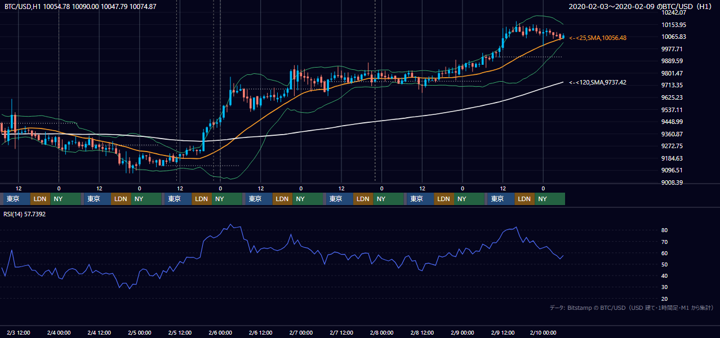Click the BTC/USD,H1 OHLC header text
Screen dimensions: 720x338
81,7
